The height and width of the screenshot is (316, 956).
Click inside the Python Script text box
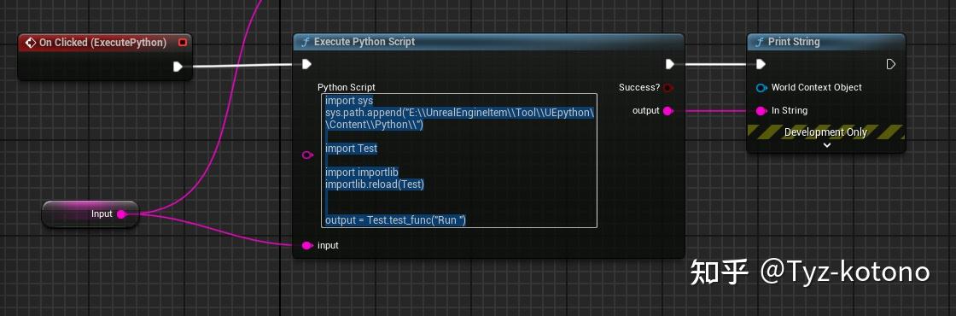[x=458, y=161]
